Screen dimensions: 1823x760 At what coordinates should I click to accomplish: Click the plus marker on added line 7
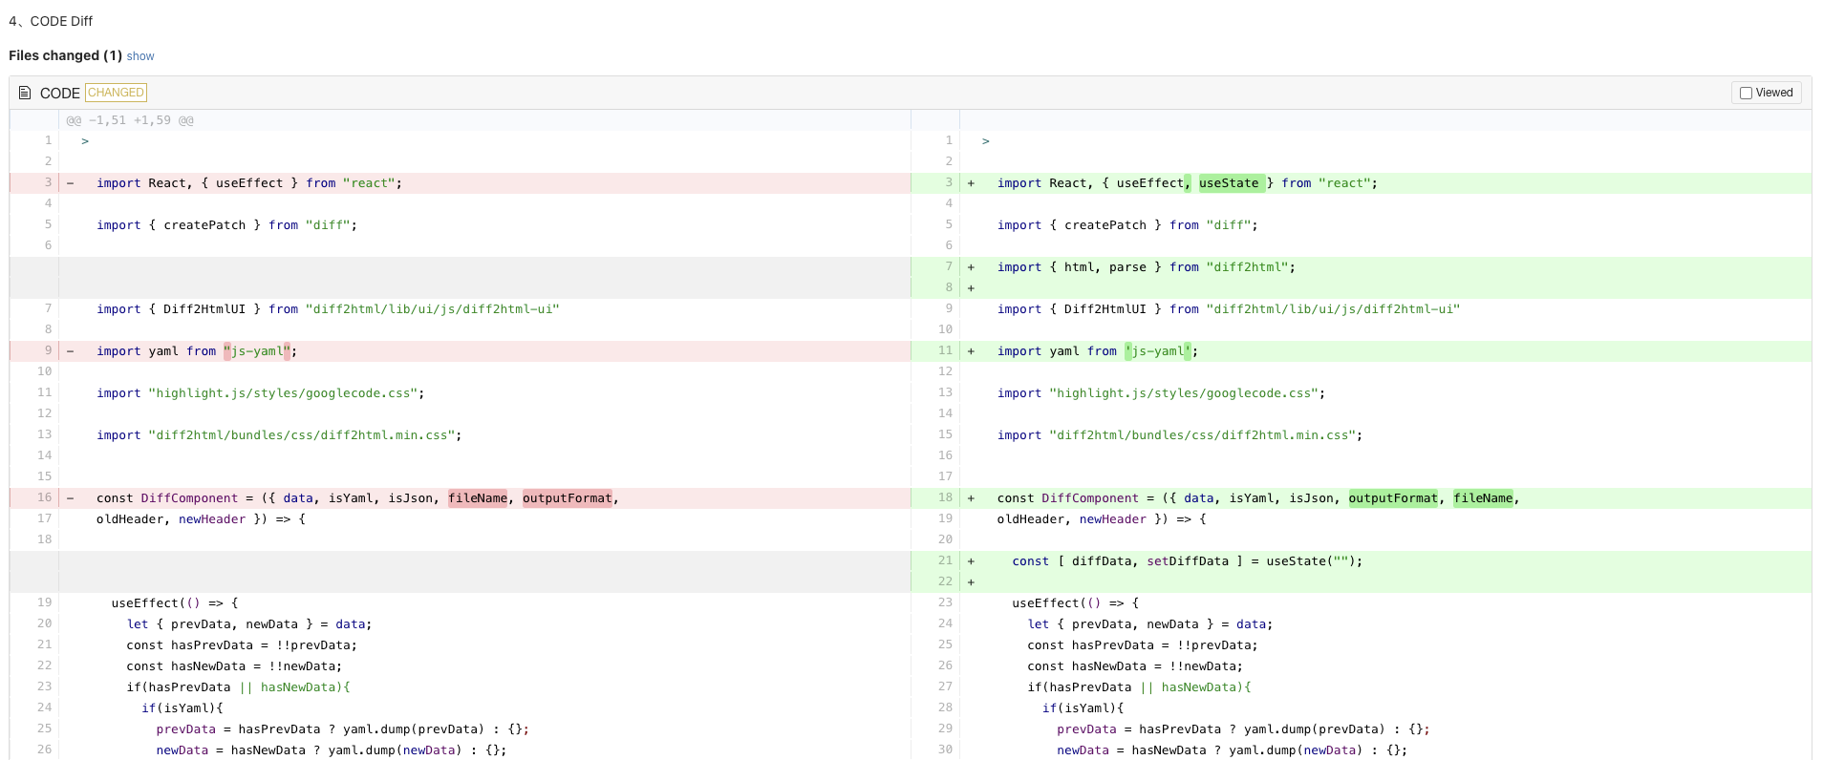[971, 267]
